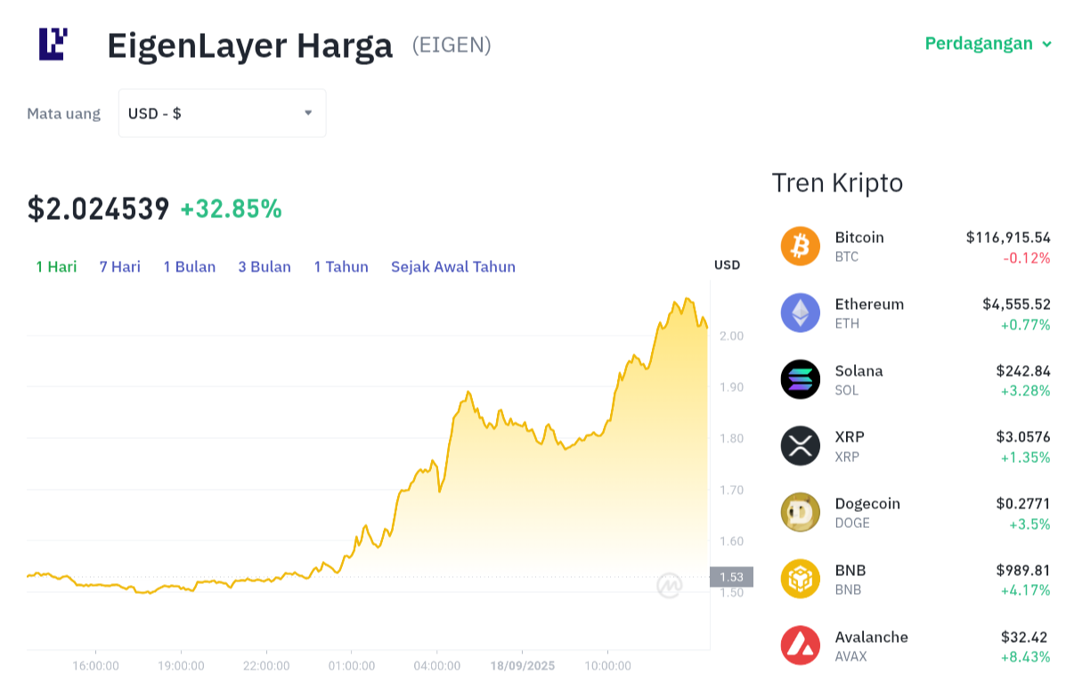Image resolution: width=1066 pixels, height=682 pixels.
Task: Click the Bitcoin coin icon
Action: tap(801, 246)
